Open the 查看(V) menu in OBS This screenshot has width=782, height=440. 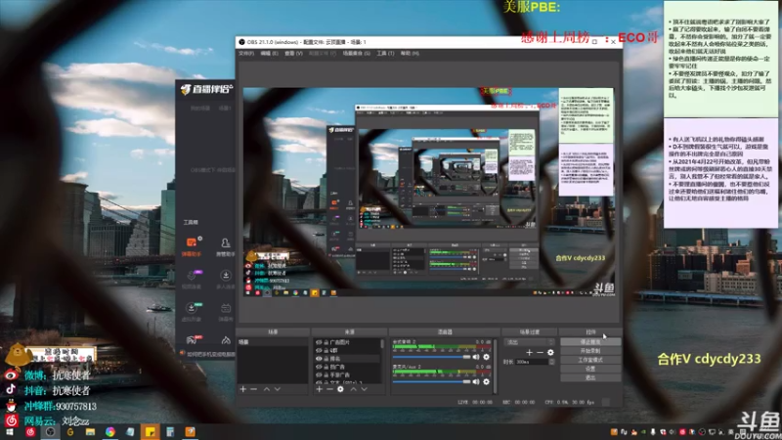(x=293, y=54)
